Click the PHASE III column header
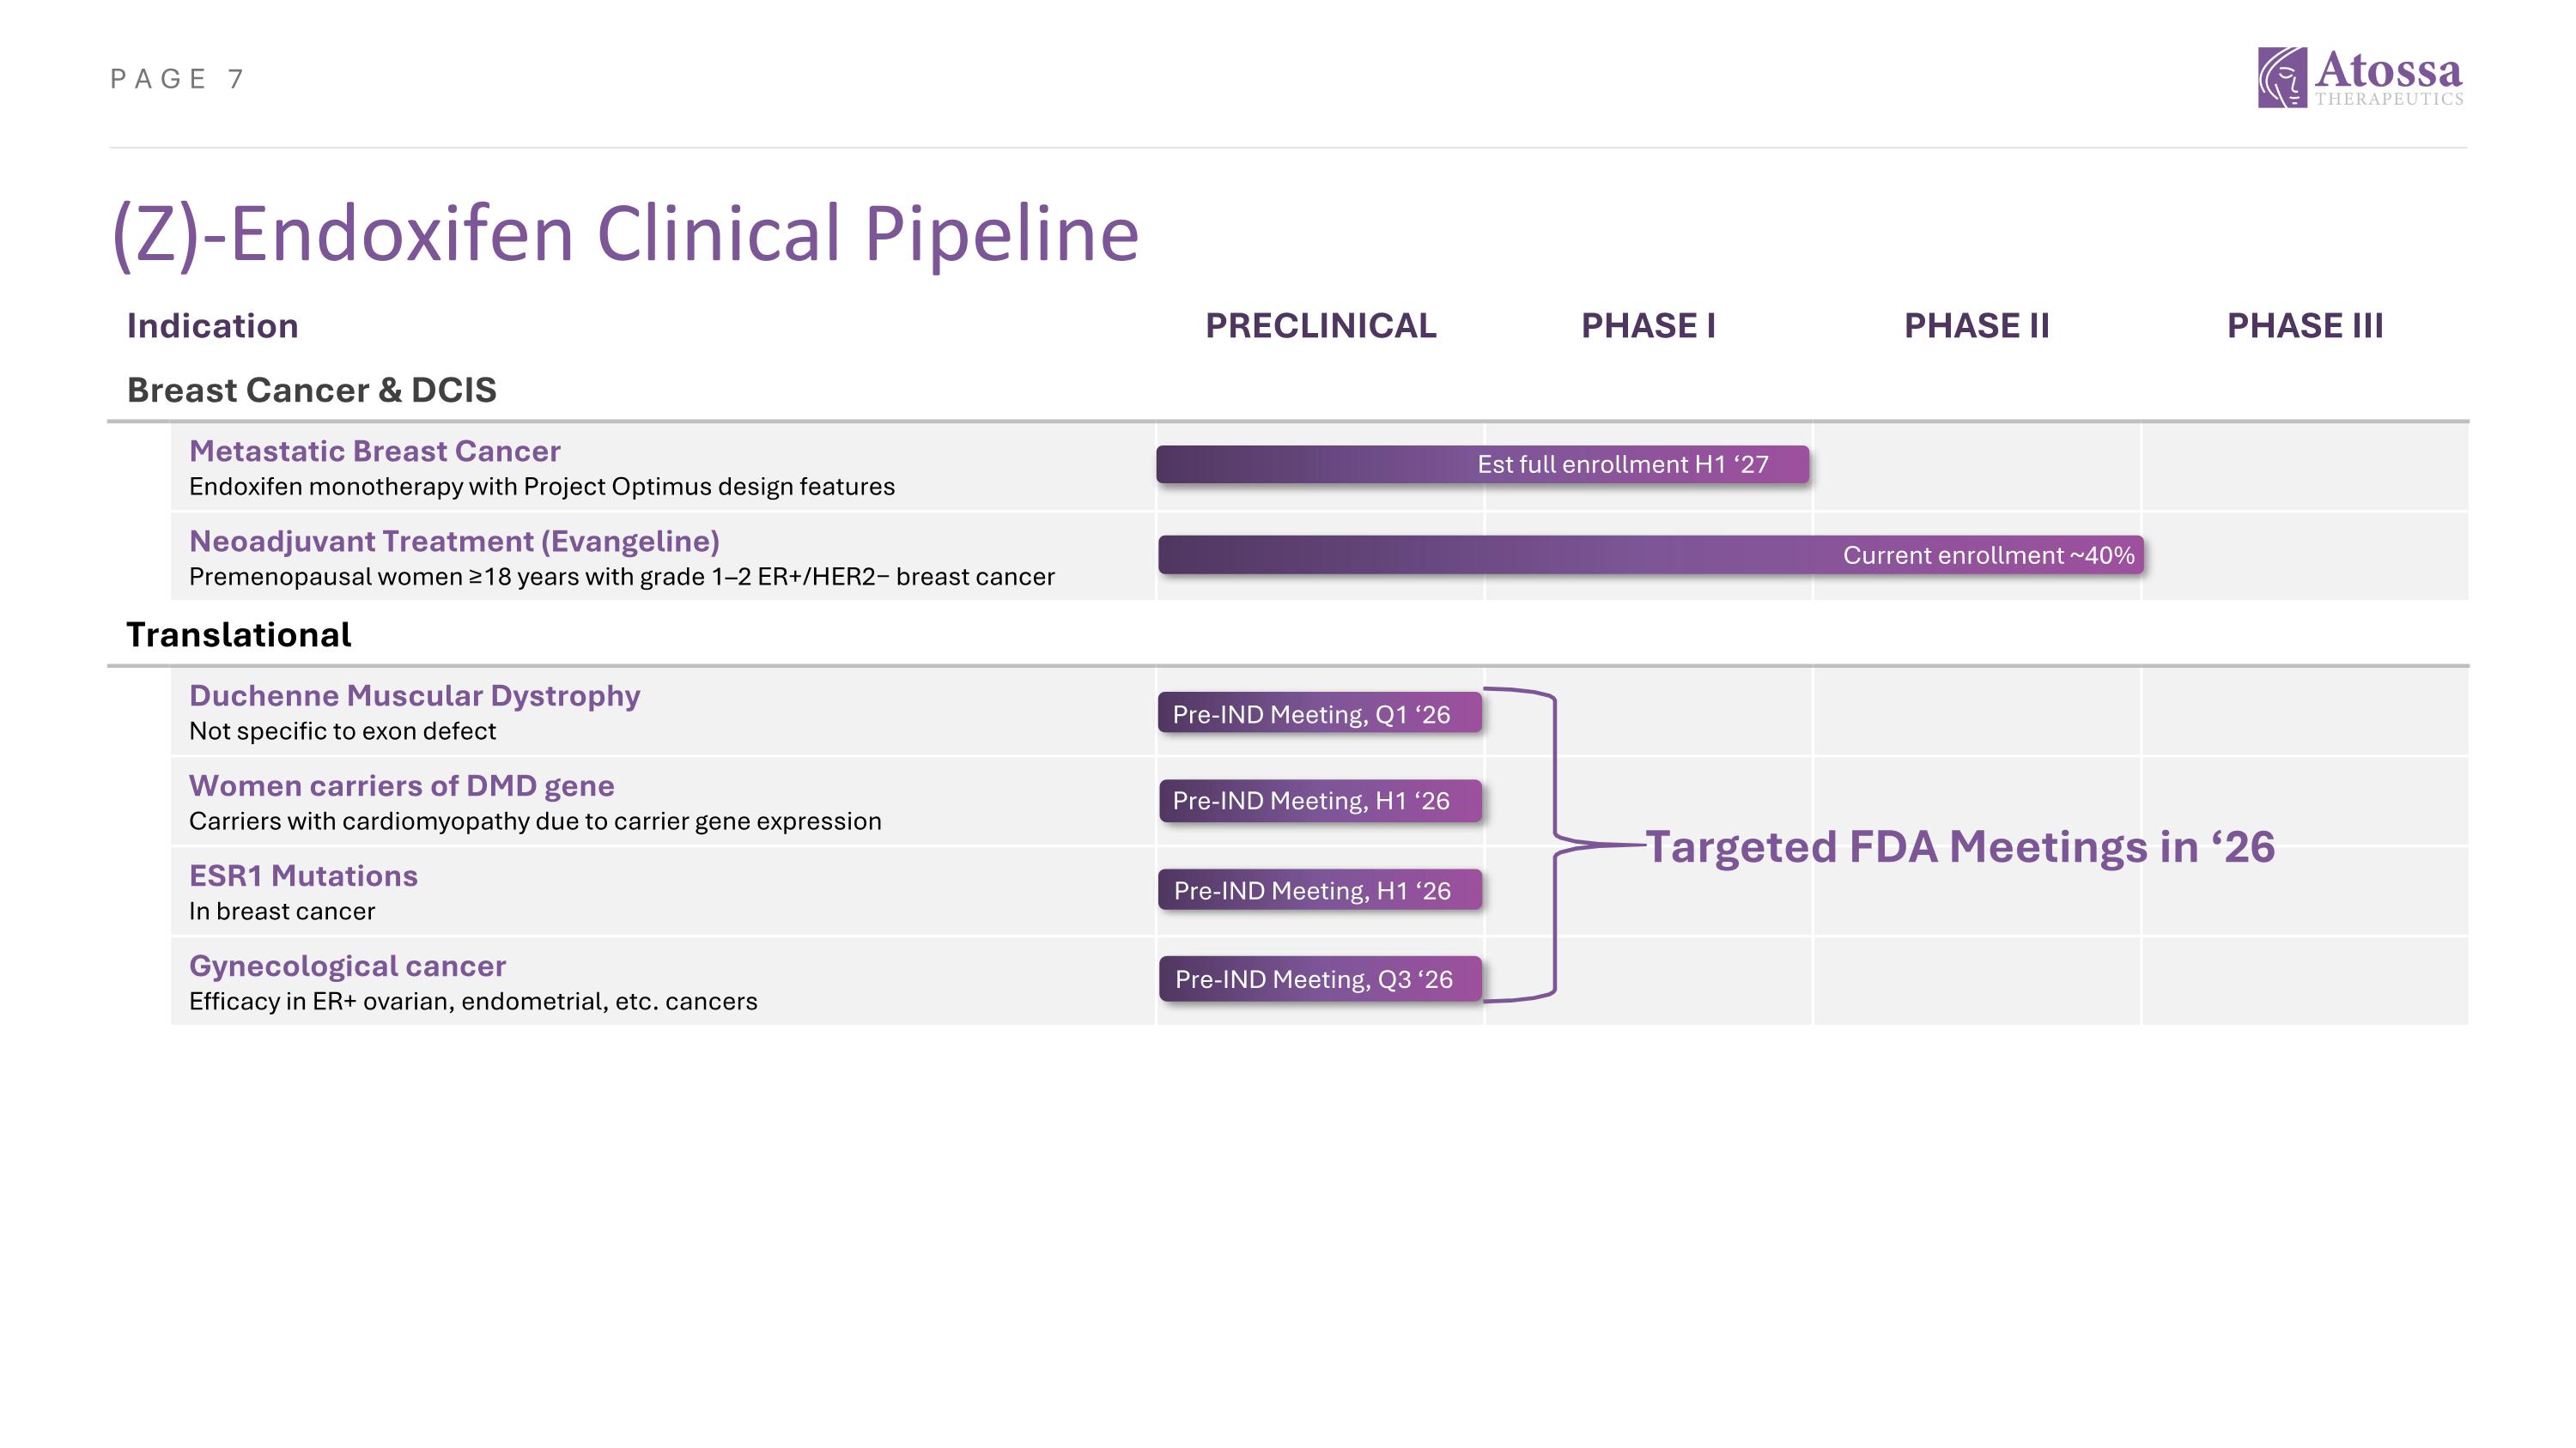The height and width of the screenshot is (1448, 2576). point(2304,326)
